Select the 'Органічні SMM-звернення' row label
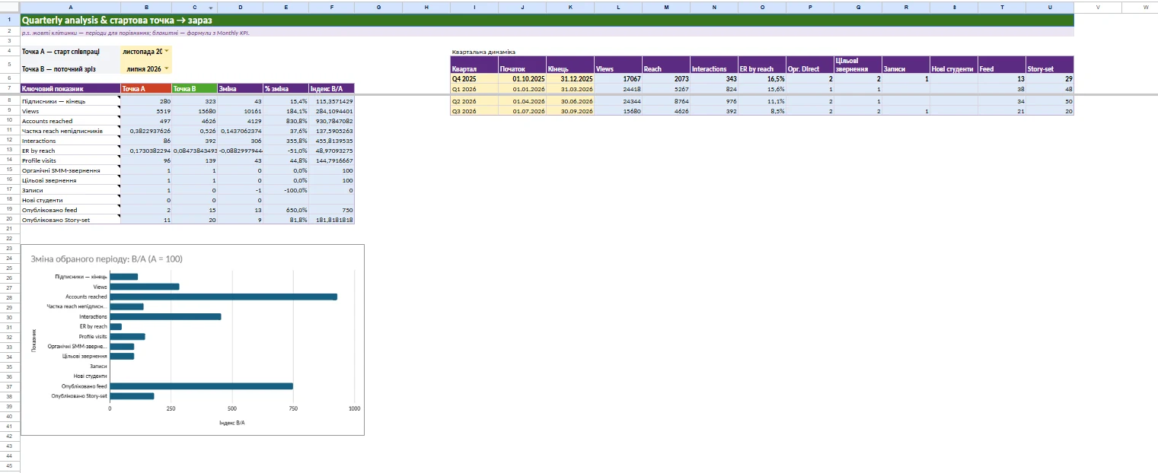Image resolution: width=1158 pixels, height=473 pixels. pyautogui.click(x=70, y=170)
